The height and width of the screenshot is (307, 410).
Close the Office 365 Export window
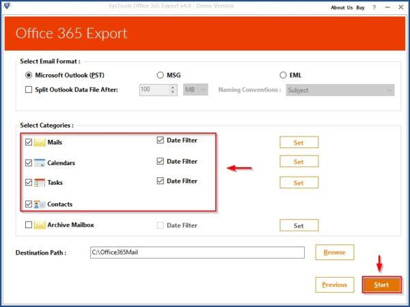point(401,8)
